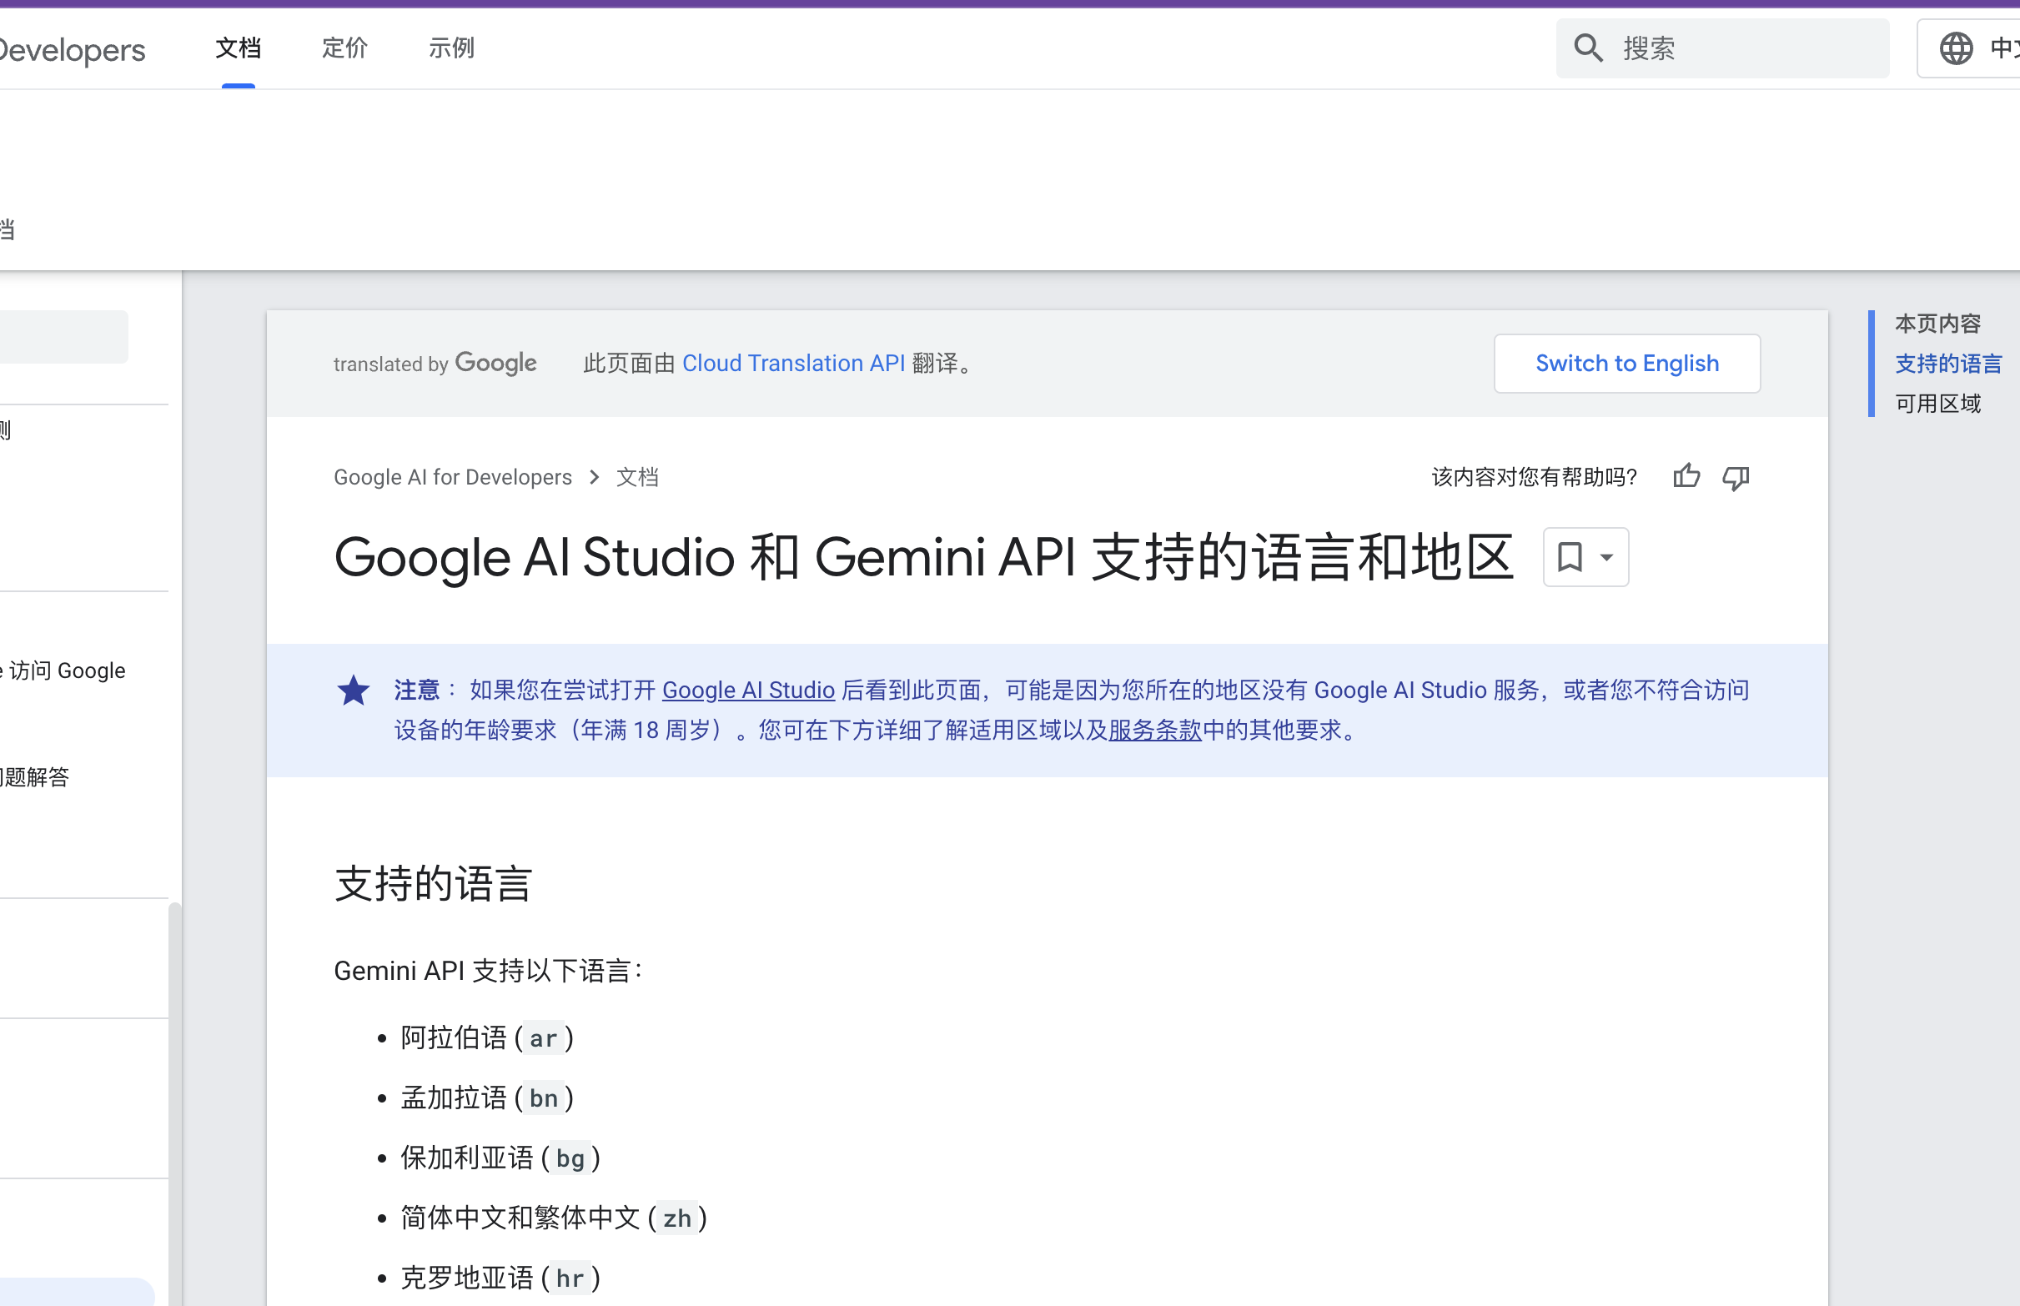Click the 本页内容 heading in the right panel

[x=1937, y=324]
